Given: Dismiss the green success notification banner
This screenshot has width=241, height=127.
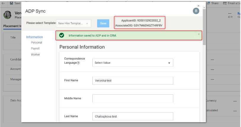Looking at the screenshot, I should coord(199,34).
